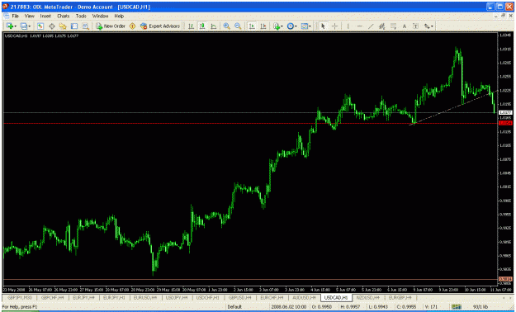Viewport: 516px width, 312px height.
Task: Click the current price label 1.0177
Action: 505,112
